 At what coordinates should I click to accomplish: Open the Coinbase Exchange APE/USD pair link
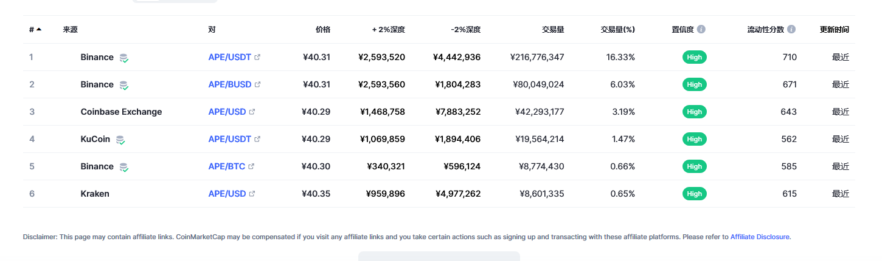(x=227, y=112)
